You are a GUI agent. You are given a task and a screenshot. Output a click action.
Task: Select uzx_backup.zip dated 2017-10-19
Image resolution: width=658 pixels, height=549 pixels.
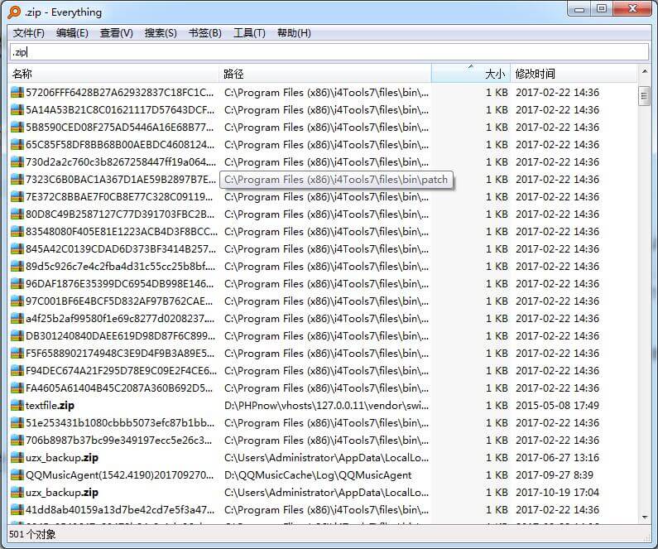click(x=62, y=493)
